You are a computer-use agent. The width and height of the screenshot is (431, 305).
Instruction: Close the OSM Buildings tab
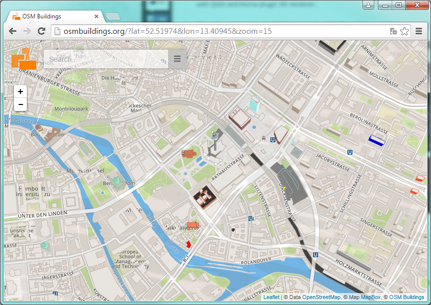pyautogui.click(x=96, y=16)
